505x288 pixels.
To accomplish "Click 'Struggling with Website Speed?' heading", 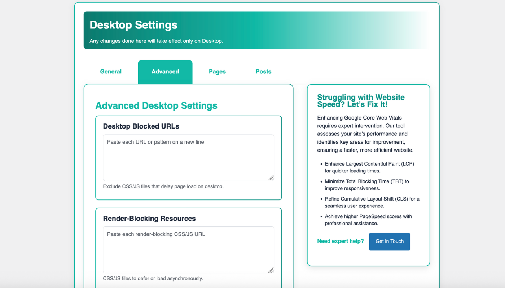I will 361,101.
